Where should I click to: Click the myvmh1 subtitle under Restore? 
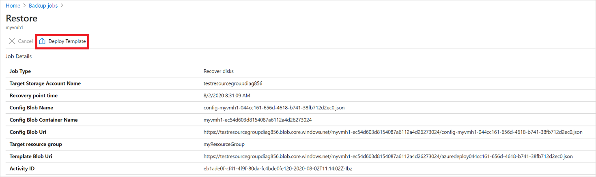[14, 28]
